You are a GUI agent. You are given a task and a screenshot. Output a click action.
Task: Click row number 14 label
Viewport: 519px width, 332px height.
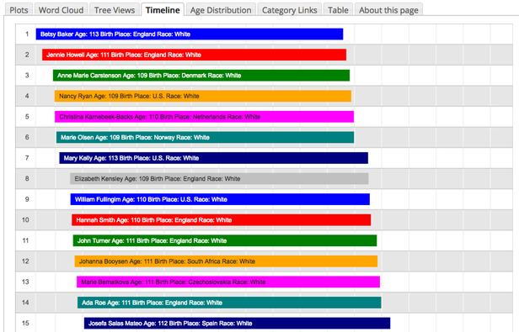25,303
